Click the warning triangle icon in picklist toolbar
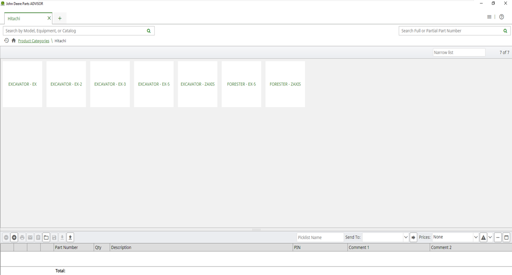Viewport: 512px width, 275px height. (483, 237)
